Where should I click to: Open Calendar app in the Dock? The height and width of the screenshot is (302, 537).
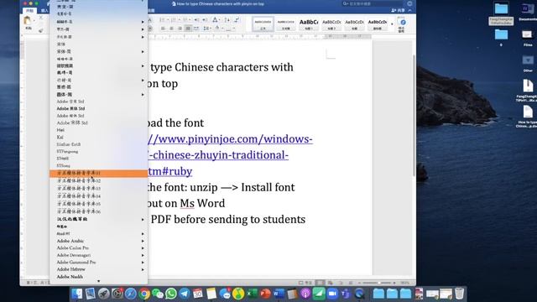198,294
